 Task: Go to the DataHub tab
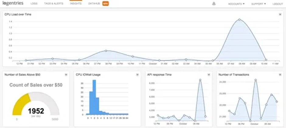[94, 4]
